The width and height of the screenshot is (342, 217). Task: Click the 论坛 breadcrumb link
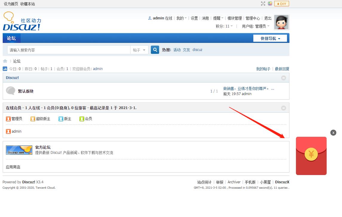tap(17, 61)
